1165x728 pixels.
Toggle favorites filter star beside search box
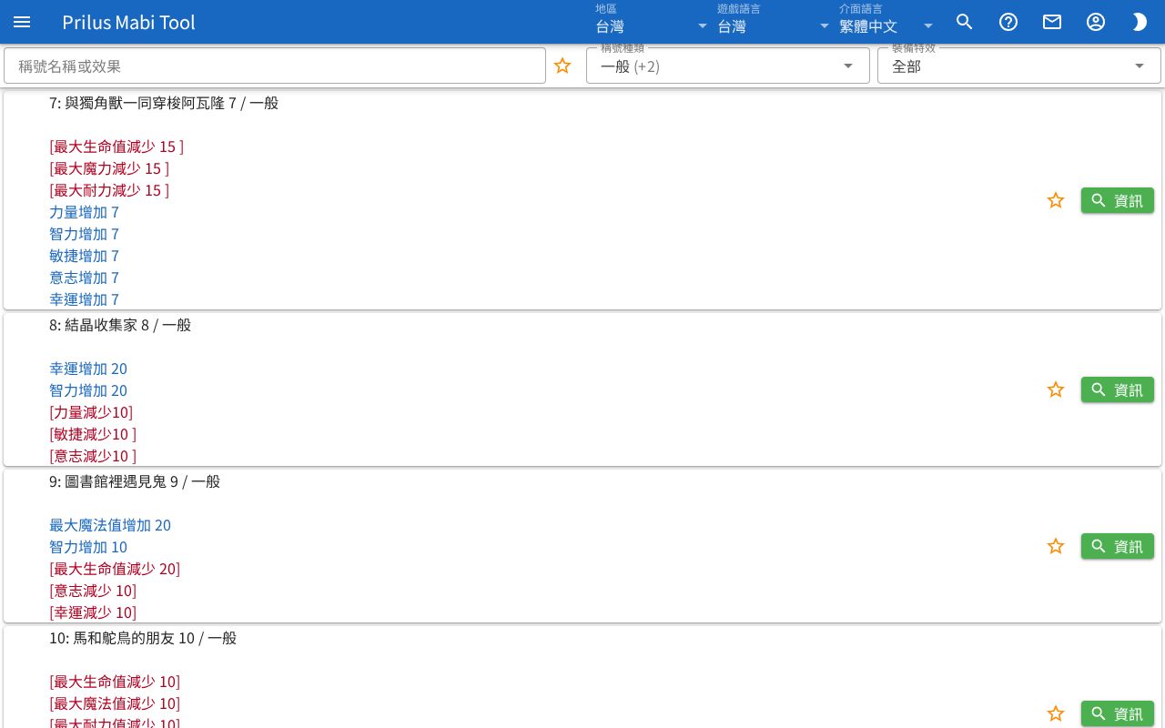pos(562,66)
